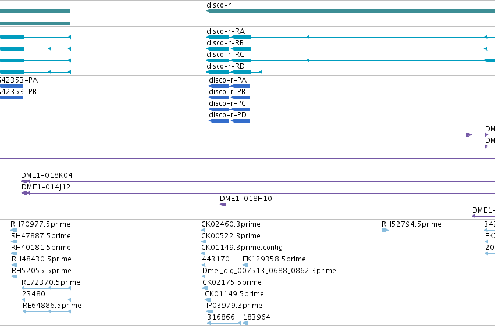The image size is (495, 326).
Task: Click the DME1-018H10 arrowhead glyph
Action: point(223,205)
